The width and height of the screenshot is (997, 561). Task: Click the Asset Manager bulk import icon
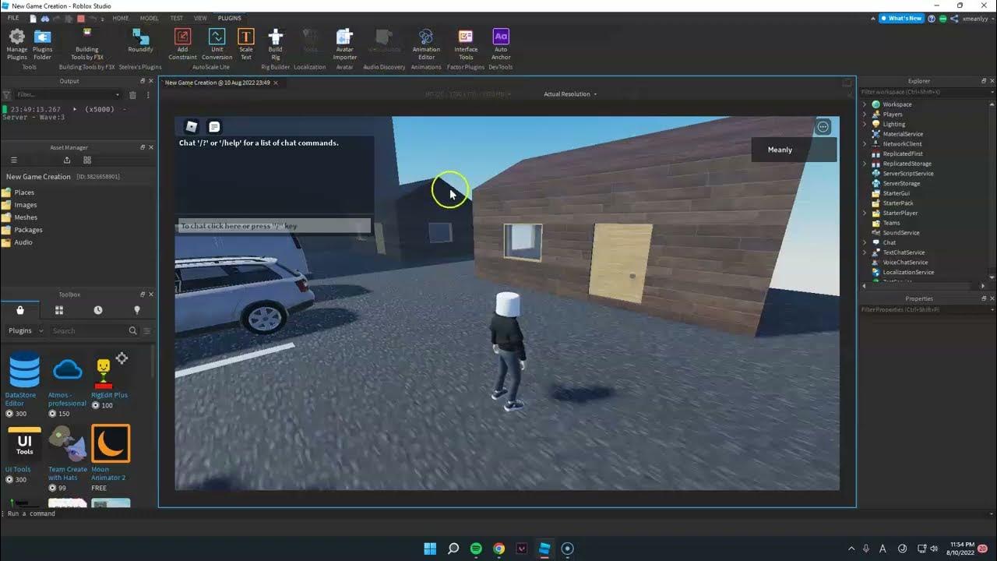click(x=67, y=160)
